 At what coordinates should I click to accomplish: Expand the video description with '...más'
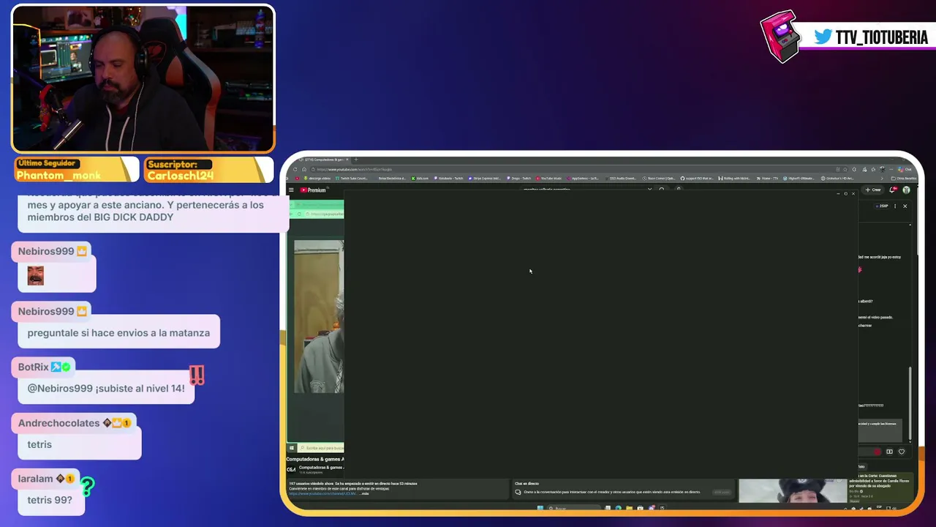(x=366, y=493)
